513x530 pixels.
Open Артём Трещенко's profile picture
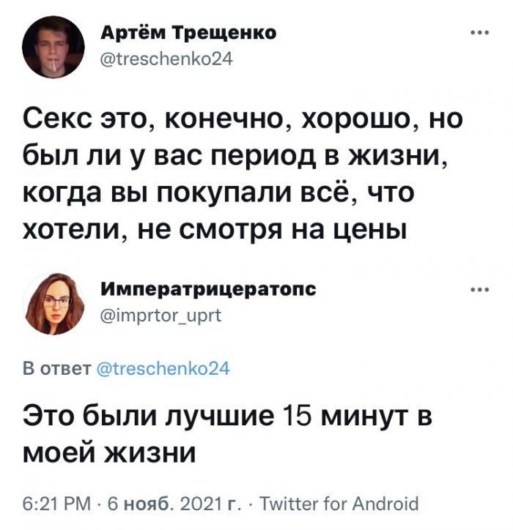pyautogui.click(x=53, y=47)
